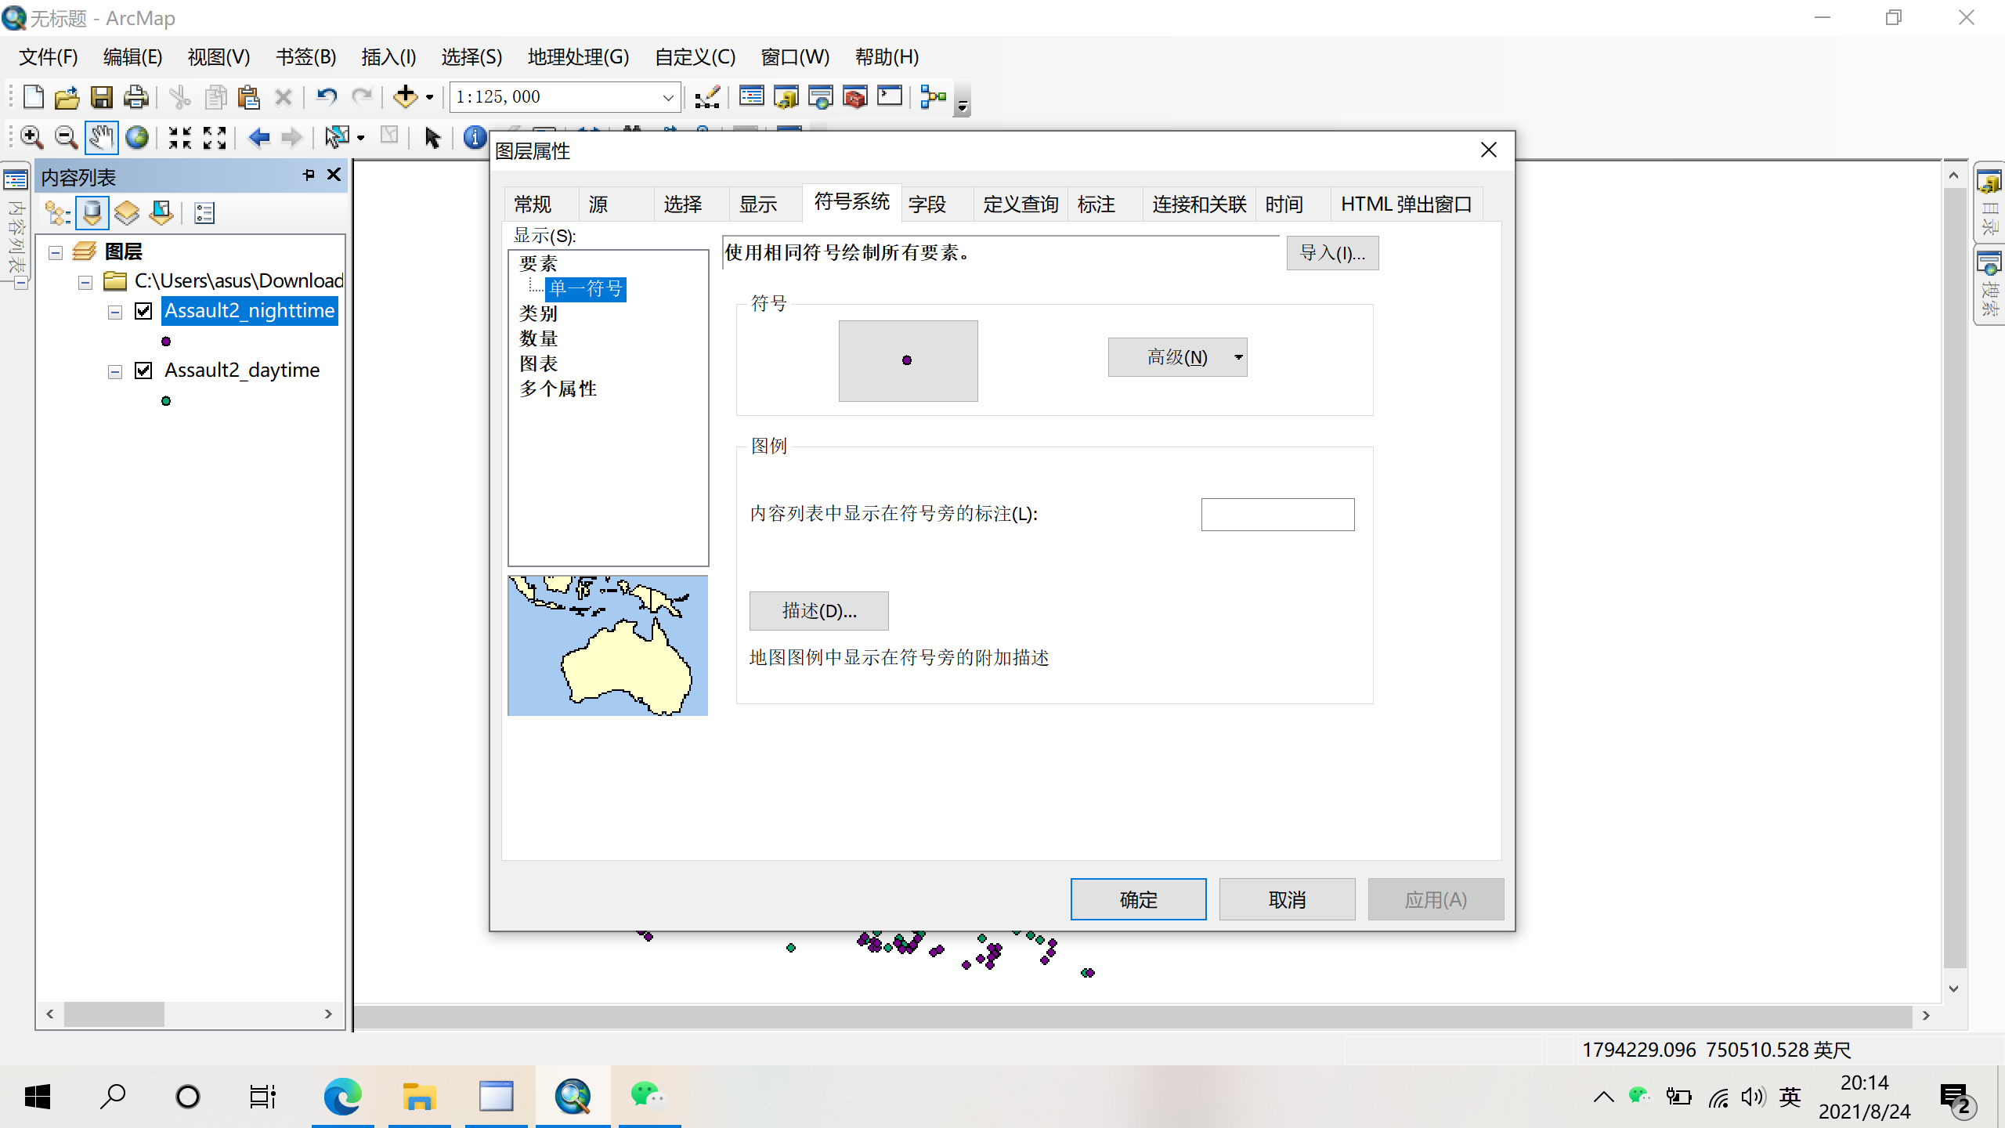Click the legend label text field
This screenshot has height=1128, width=2005.
click(1277, 515)
